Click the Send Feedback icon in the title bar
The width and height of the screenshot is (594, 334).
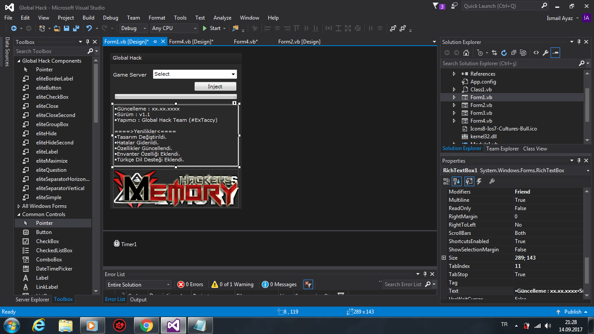pos(454,6)
